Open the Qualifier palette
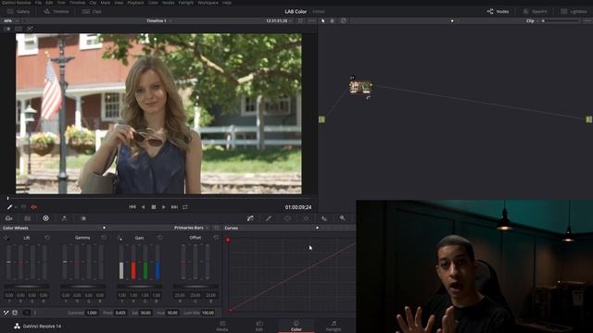The width and height of the screenshot is (593, 333). tap(269, 218)
